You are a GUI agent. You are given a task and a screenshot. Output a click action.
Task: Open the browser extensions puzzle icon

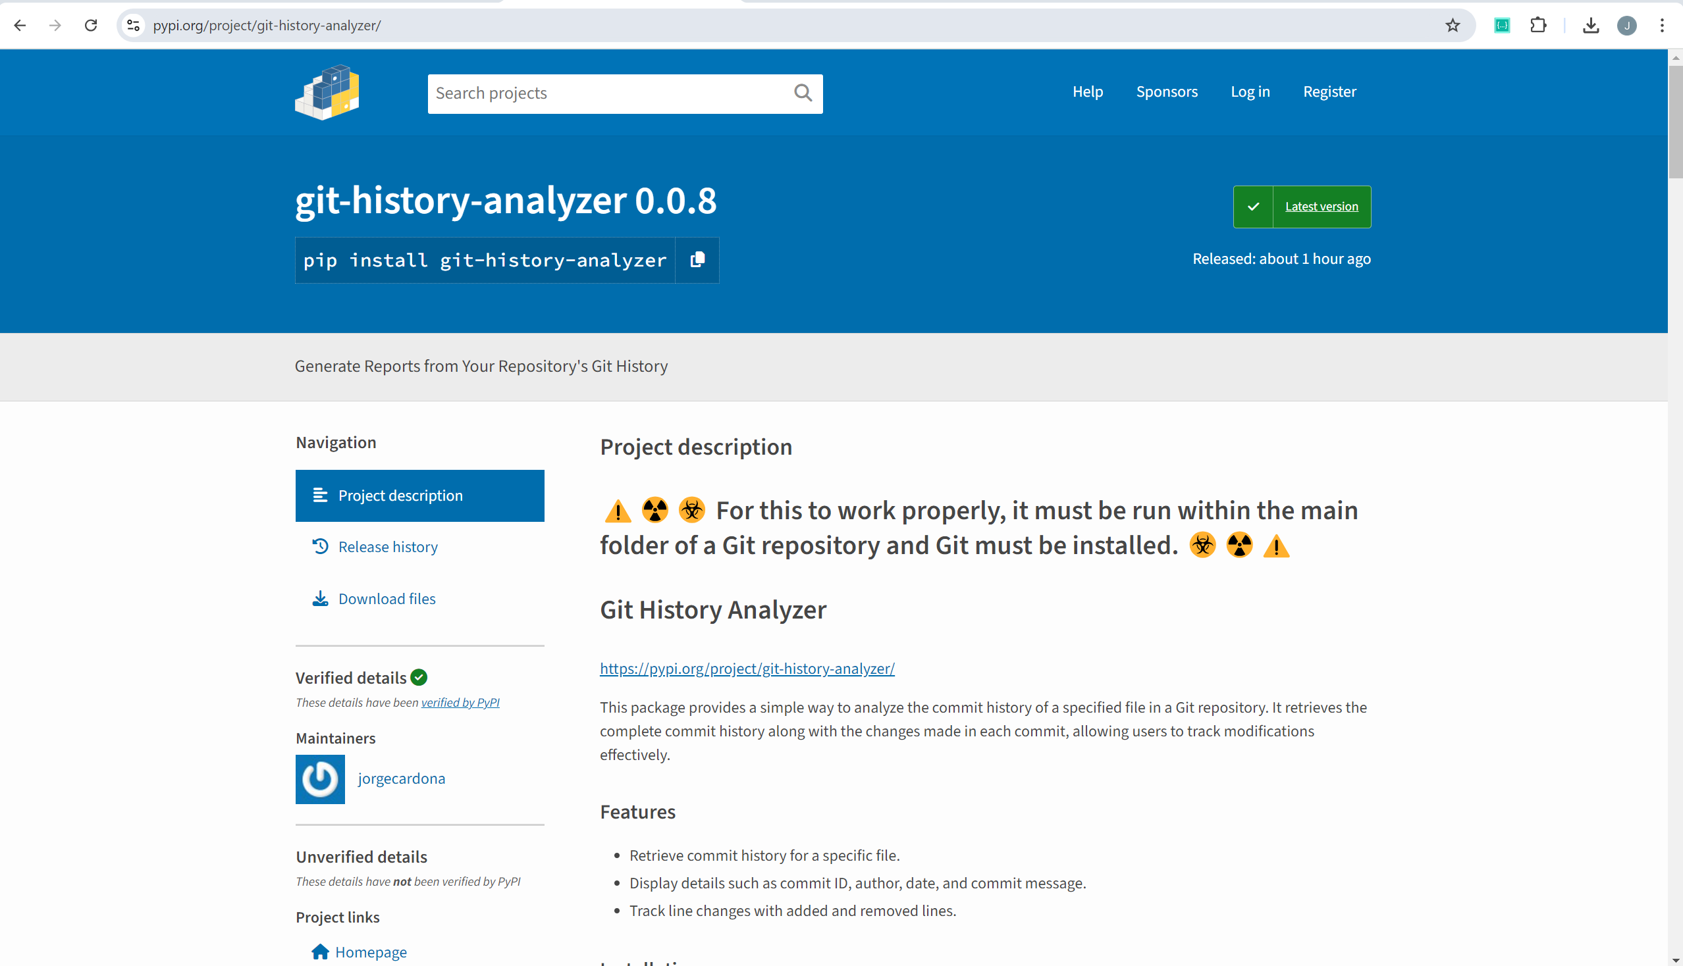(1538, 25)
